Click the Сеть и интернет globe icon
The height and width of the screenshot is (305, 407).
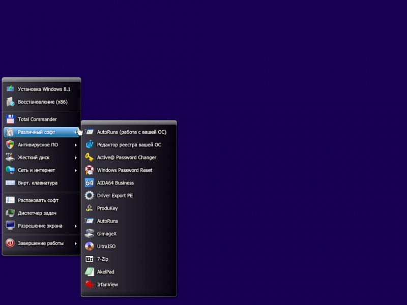coord(10,170)
